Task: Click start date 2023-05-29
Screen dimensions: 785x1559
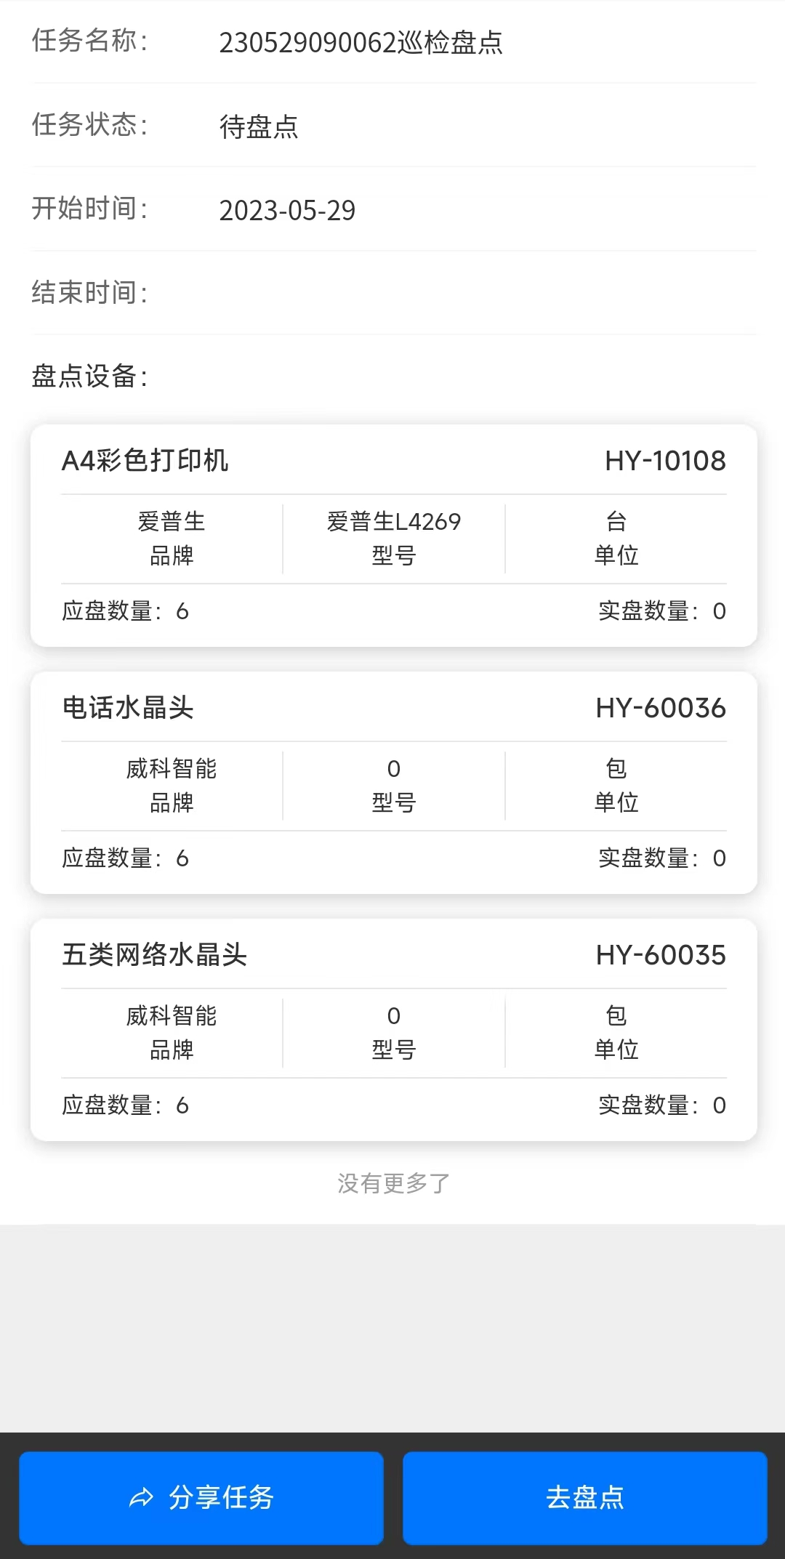Action: pyautogui.click(x=287, y=211)
